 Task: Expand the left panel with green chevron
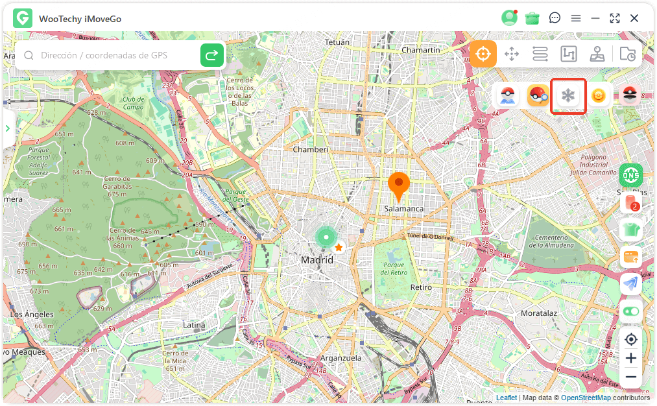[x=8, y=128]
